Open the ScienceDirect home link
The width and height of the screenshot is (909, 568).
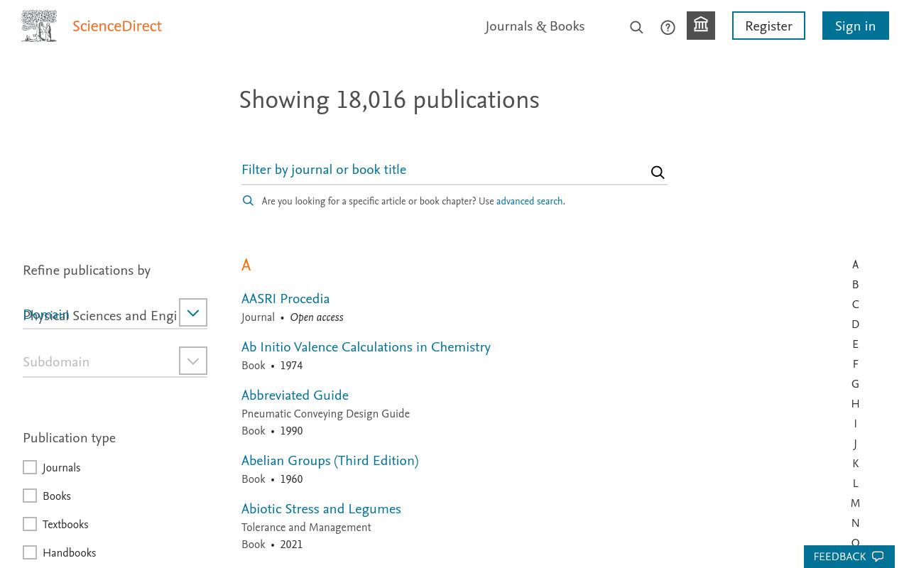117,27
